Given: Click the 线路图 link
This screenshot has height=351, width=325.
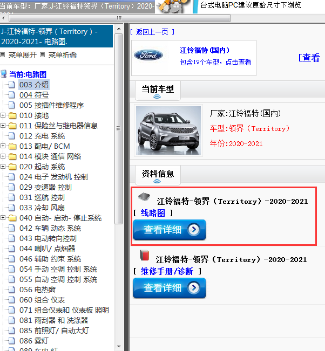Looking at the screenshot, I should coord(153,213).
